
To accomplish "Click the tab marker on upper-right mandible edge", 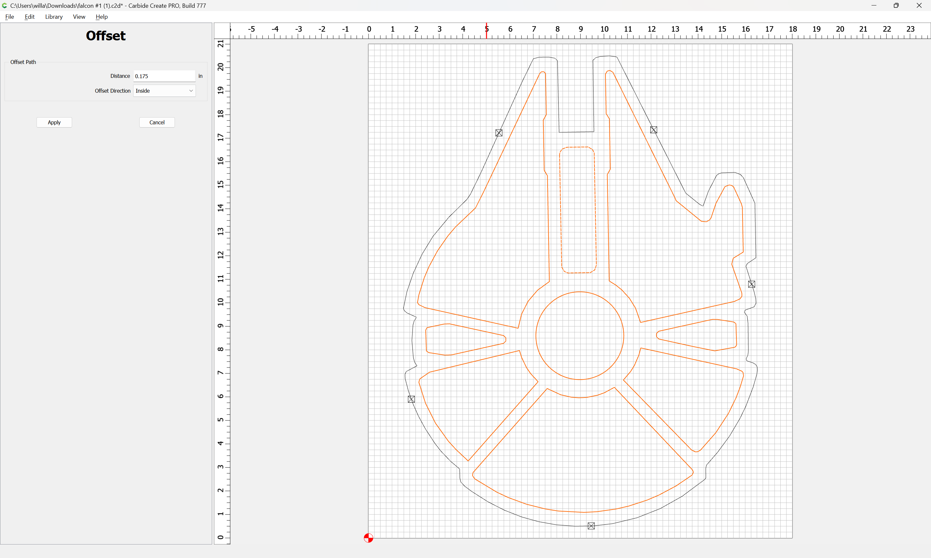I will [654, 130].
